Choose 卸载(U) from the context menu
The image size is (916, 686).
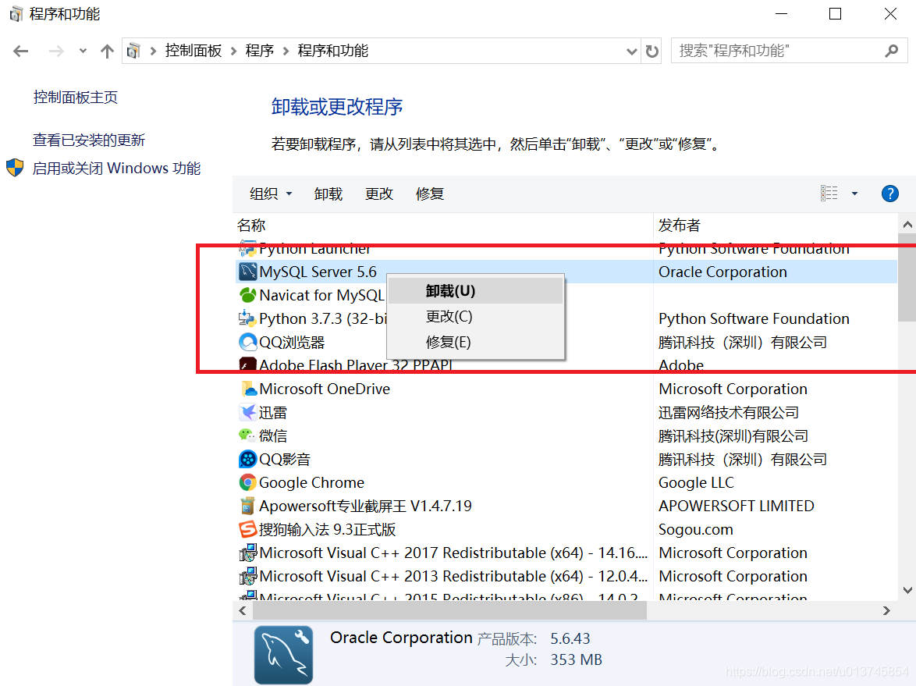click(475, 291)
